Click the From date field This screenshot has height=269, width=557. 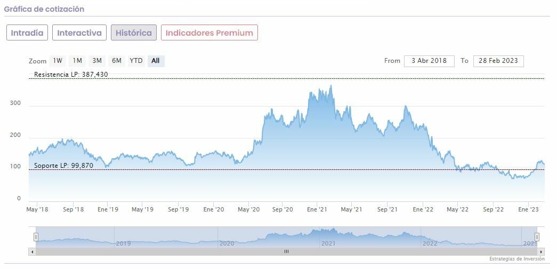pos(429,61)
